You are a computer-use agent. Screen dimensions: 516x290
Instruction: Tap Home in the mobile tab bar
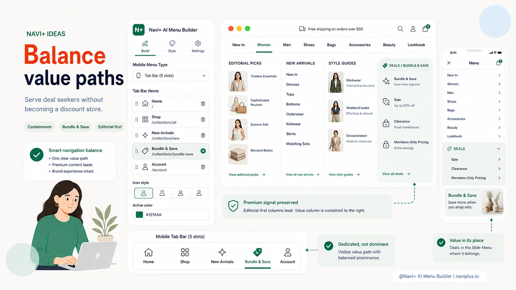point(148,256)
